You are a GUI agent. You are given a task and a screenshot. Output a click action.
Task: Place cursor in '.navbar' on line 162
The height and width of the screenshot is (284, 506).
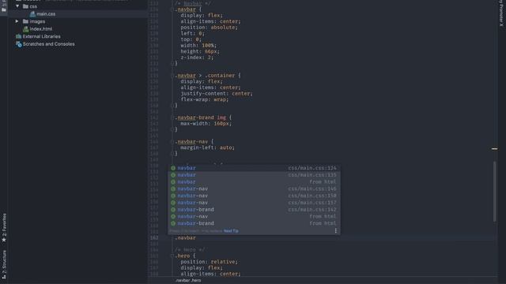(185, 238)
